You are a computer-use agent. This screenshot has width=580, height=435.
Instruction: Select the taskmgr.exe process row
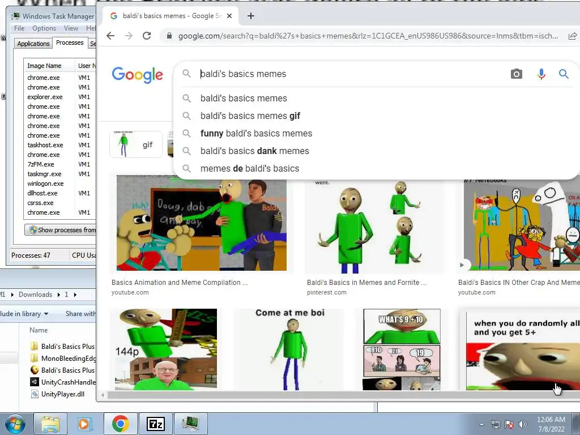coord(59,174)
